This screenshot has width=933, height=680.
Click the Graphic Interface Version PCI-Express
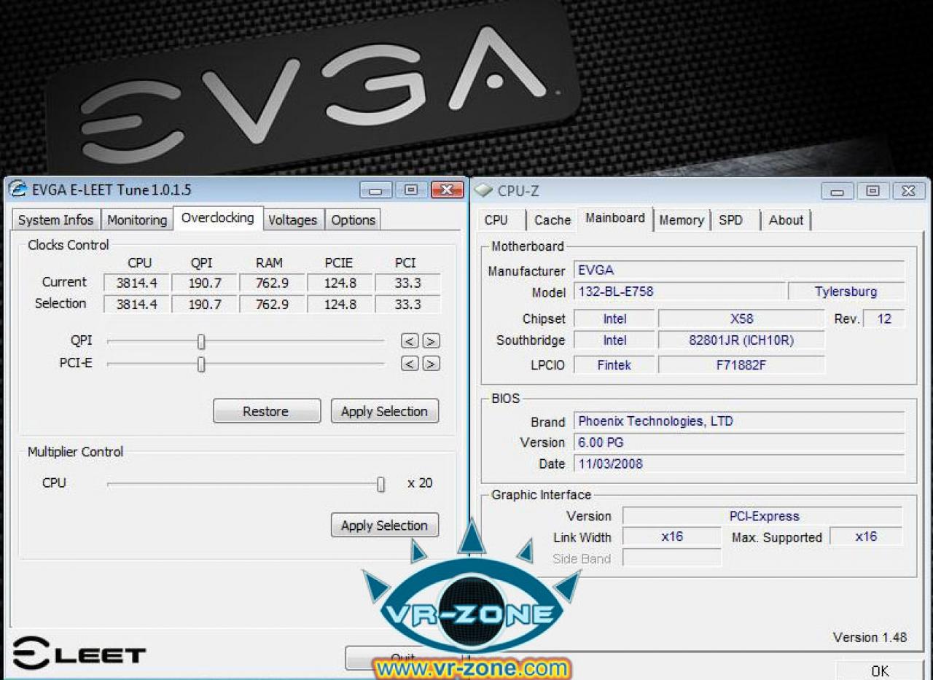coord(763,516)
